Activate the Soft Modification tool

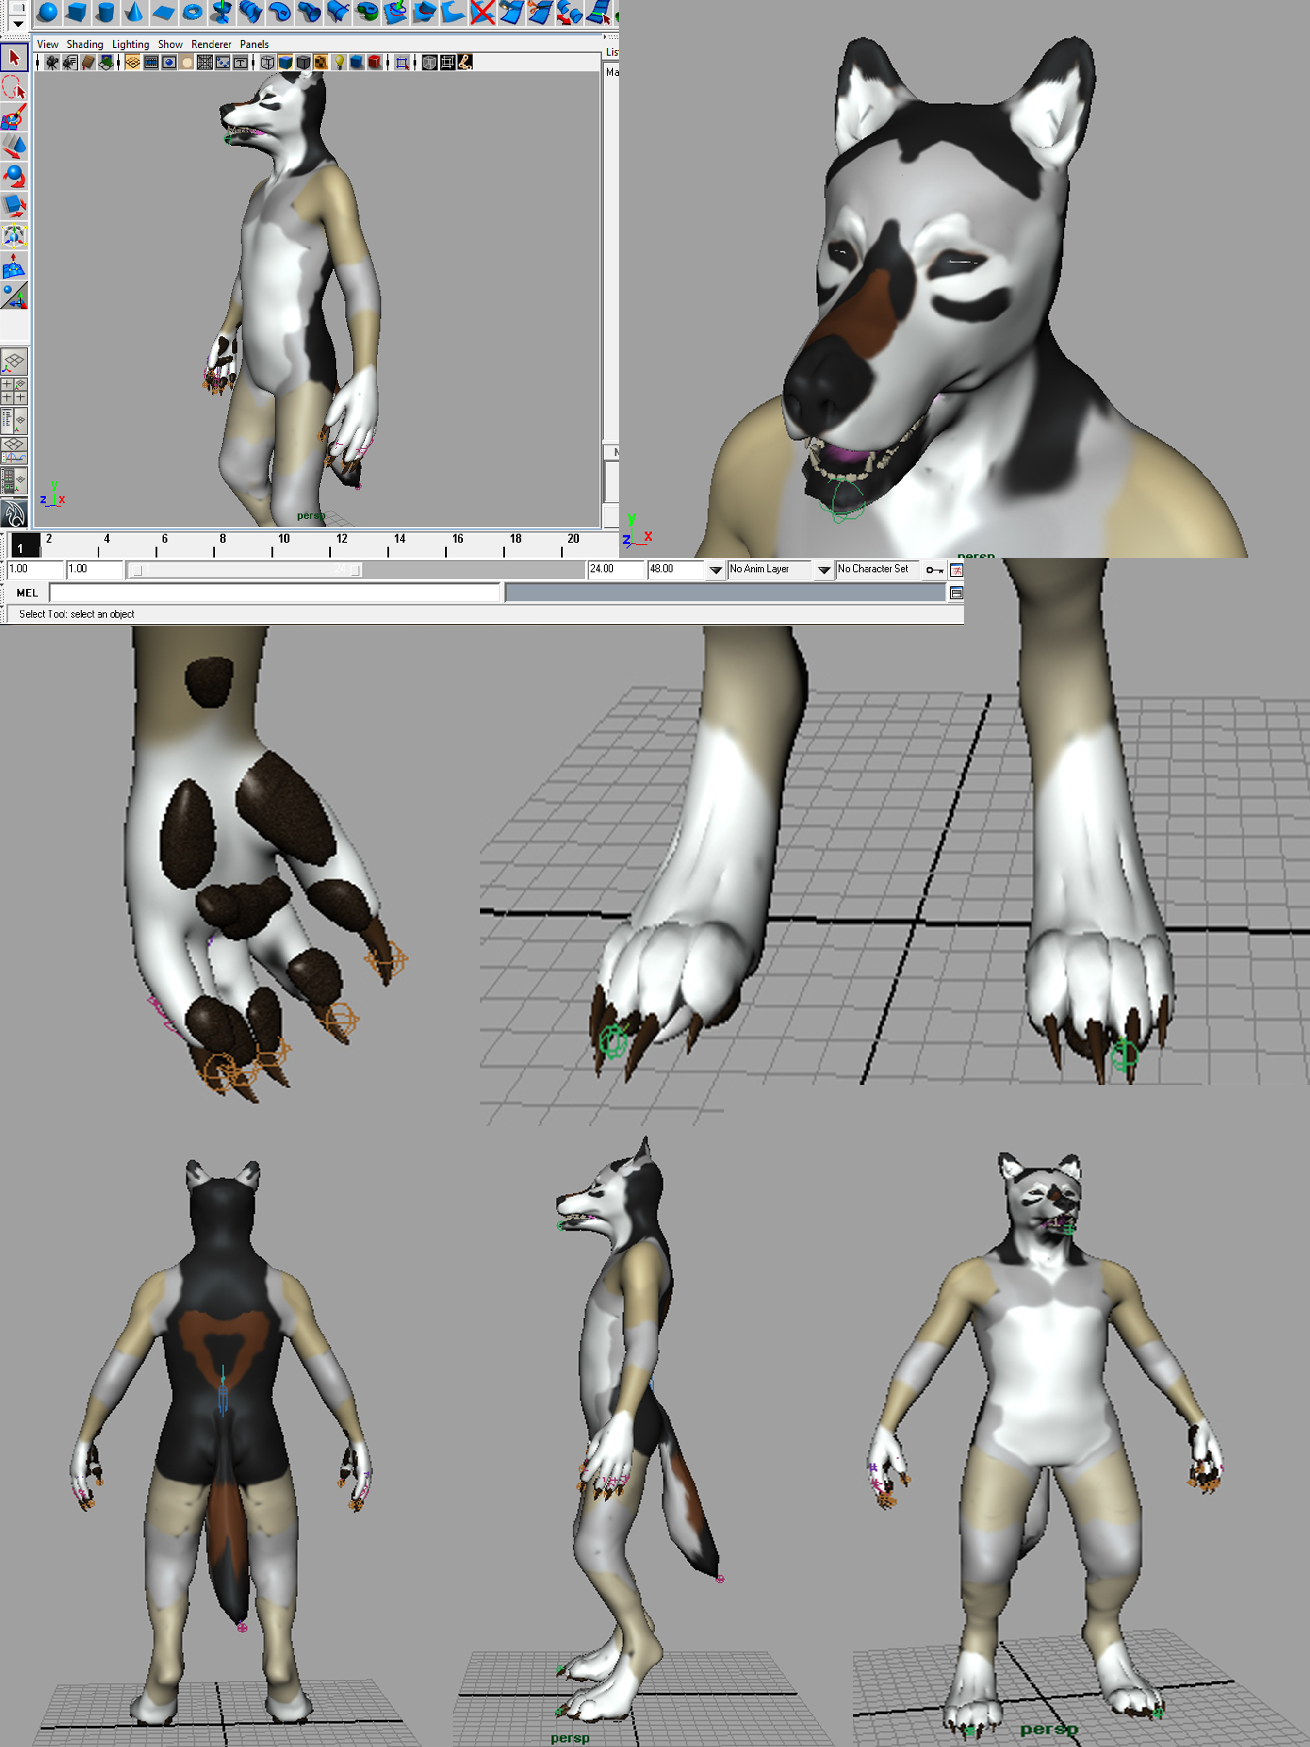click(14, 264)
